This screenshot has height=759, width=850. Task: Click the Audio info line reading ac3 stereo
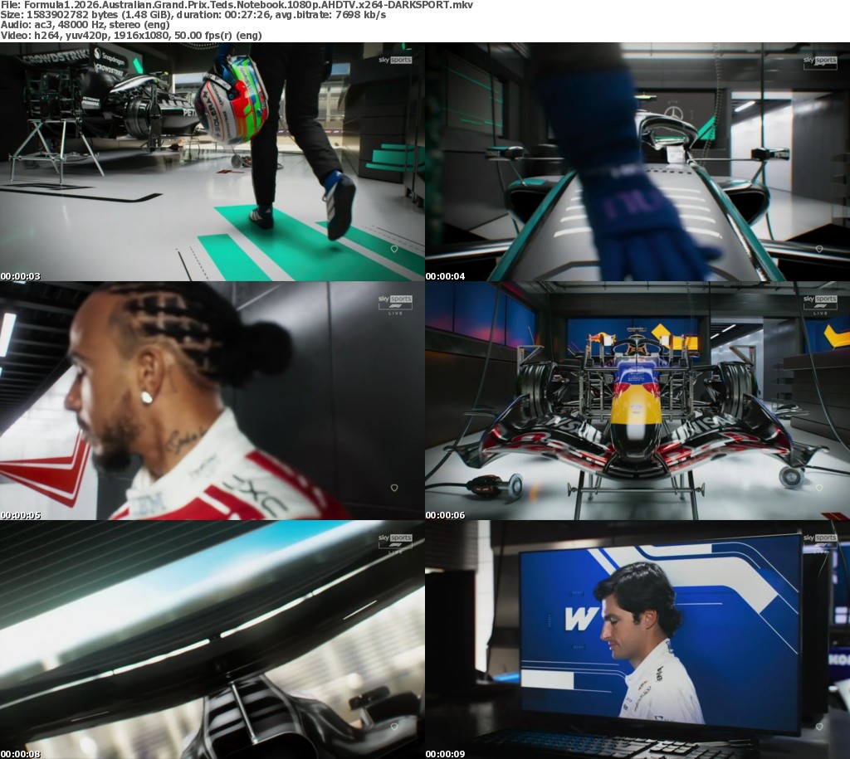point(85,25)
